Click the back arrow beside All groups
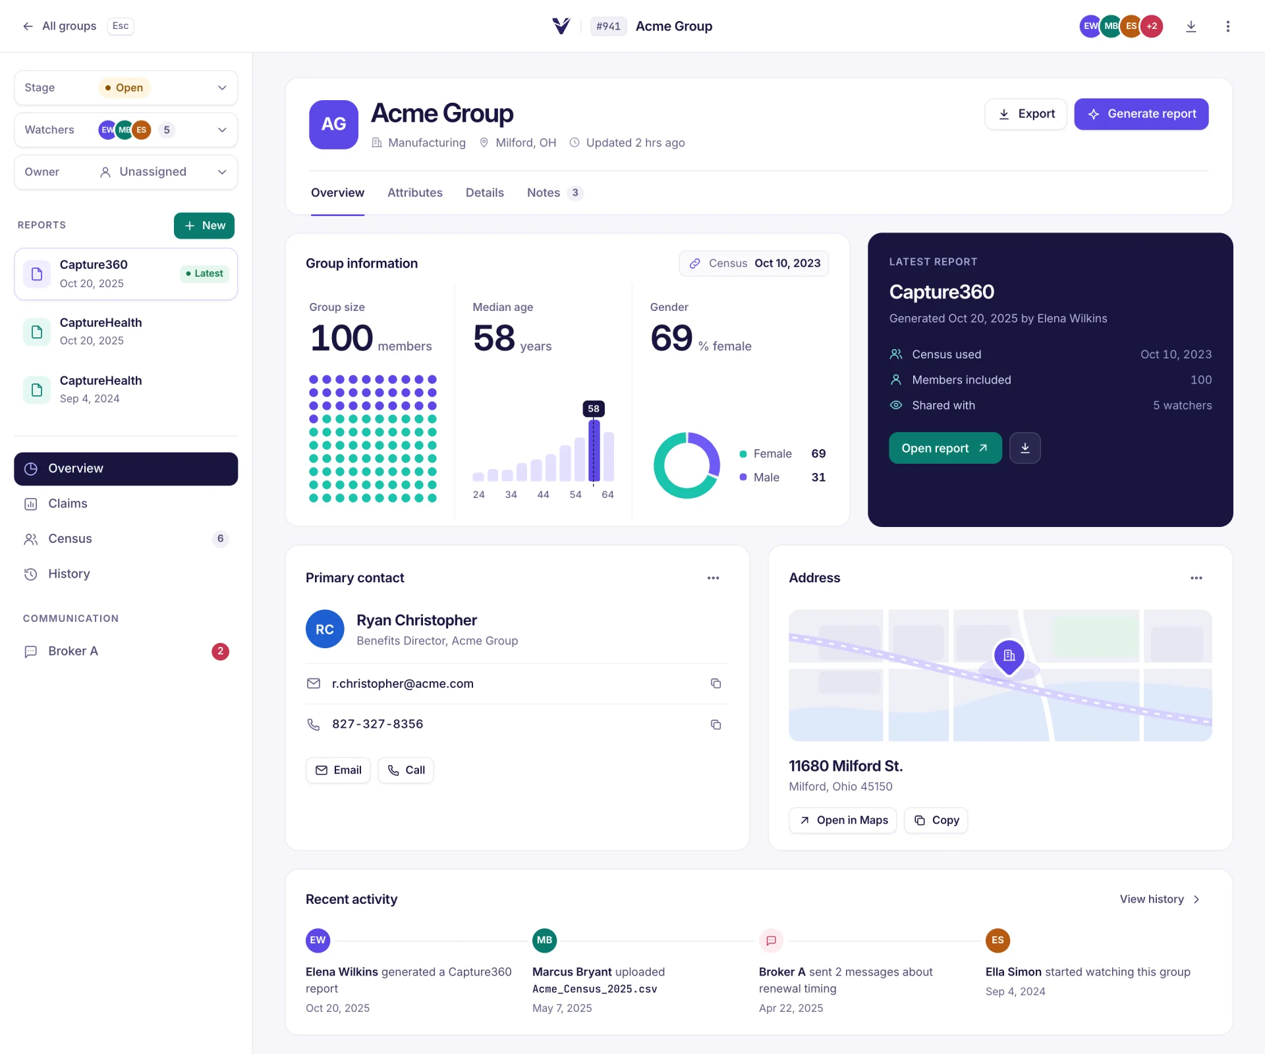Image resolution: width=1265 pixels, height=1054 pixels. (x=28, y=26)
